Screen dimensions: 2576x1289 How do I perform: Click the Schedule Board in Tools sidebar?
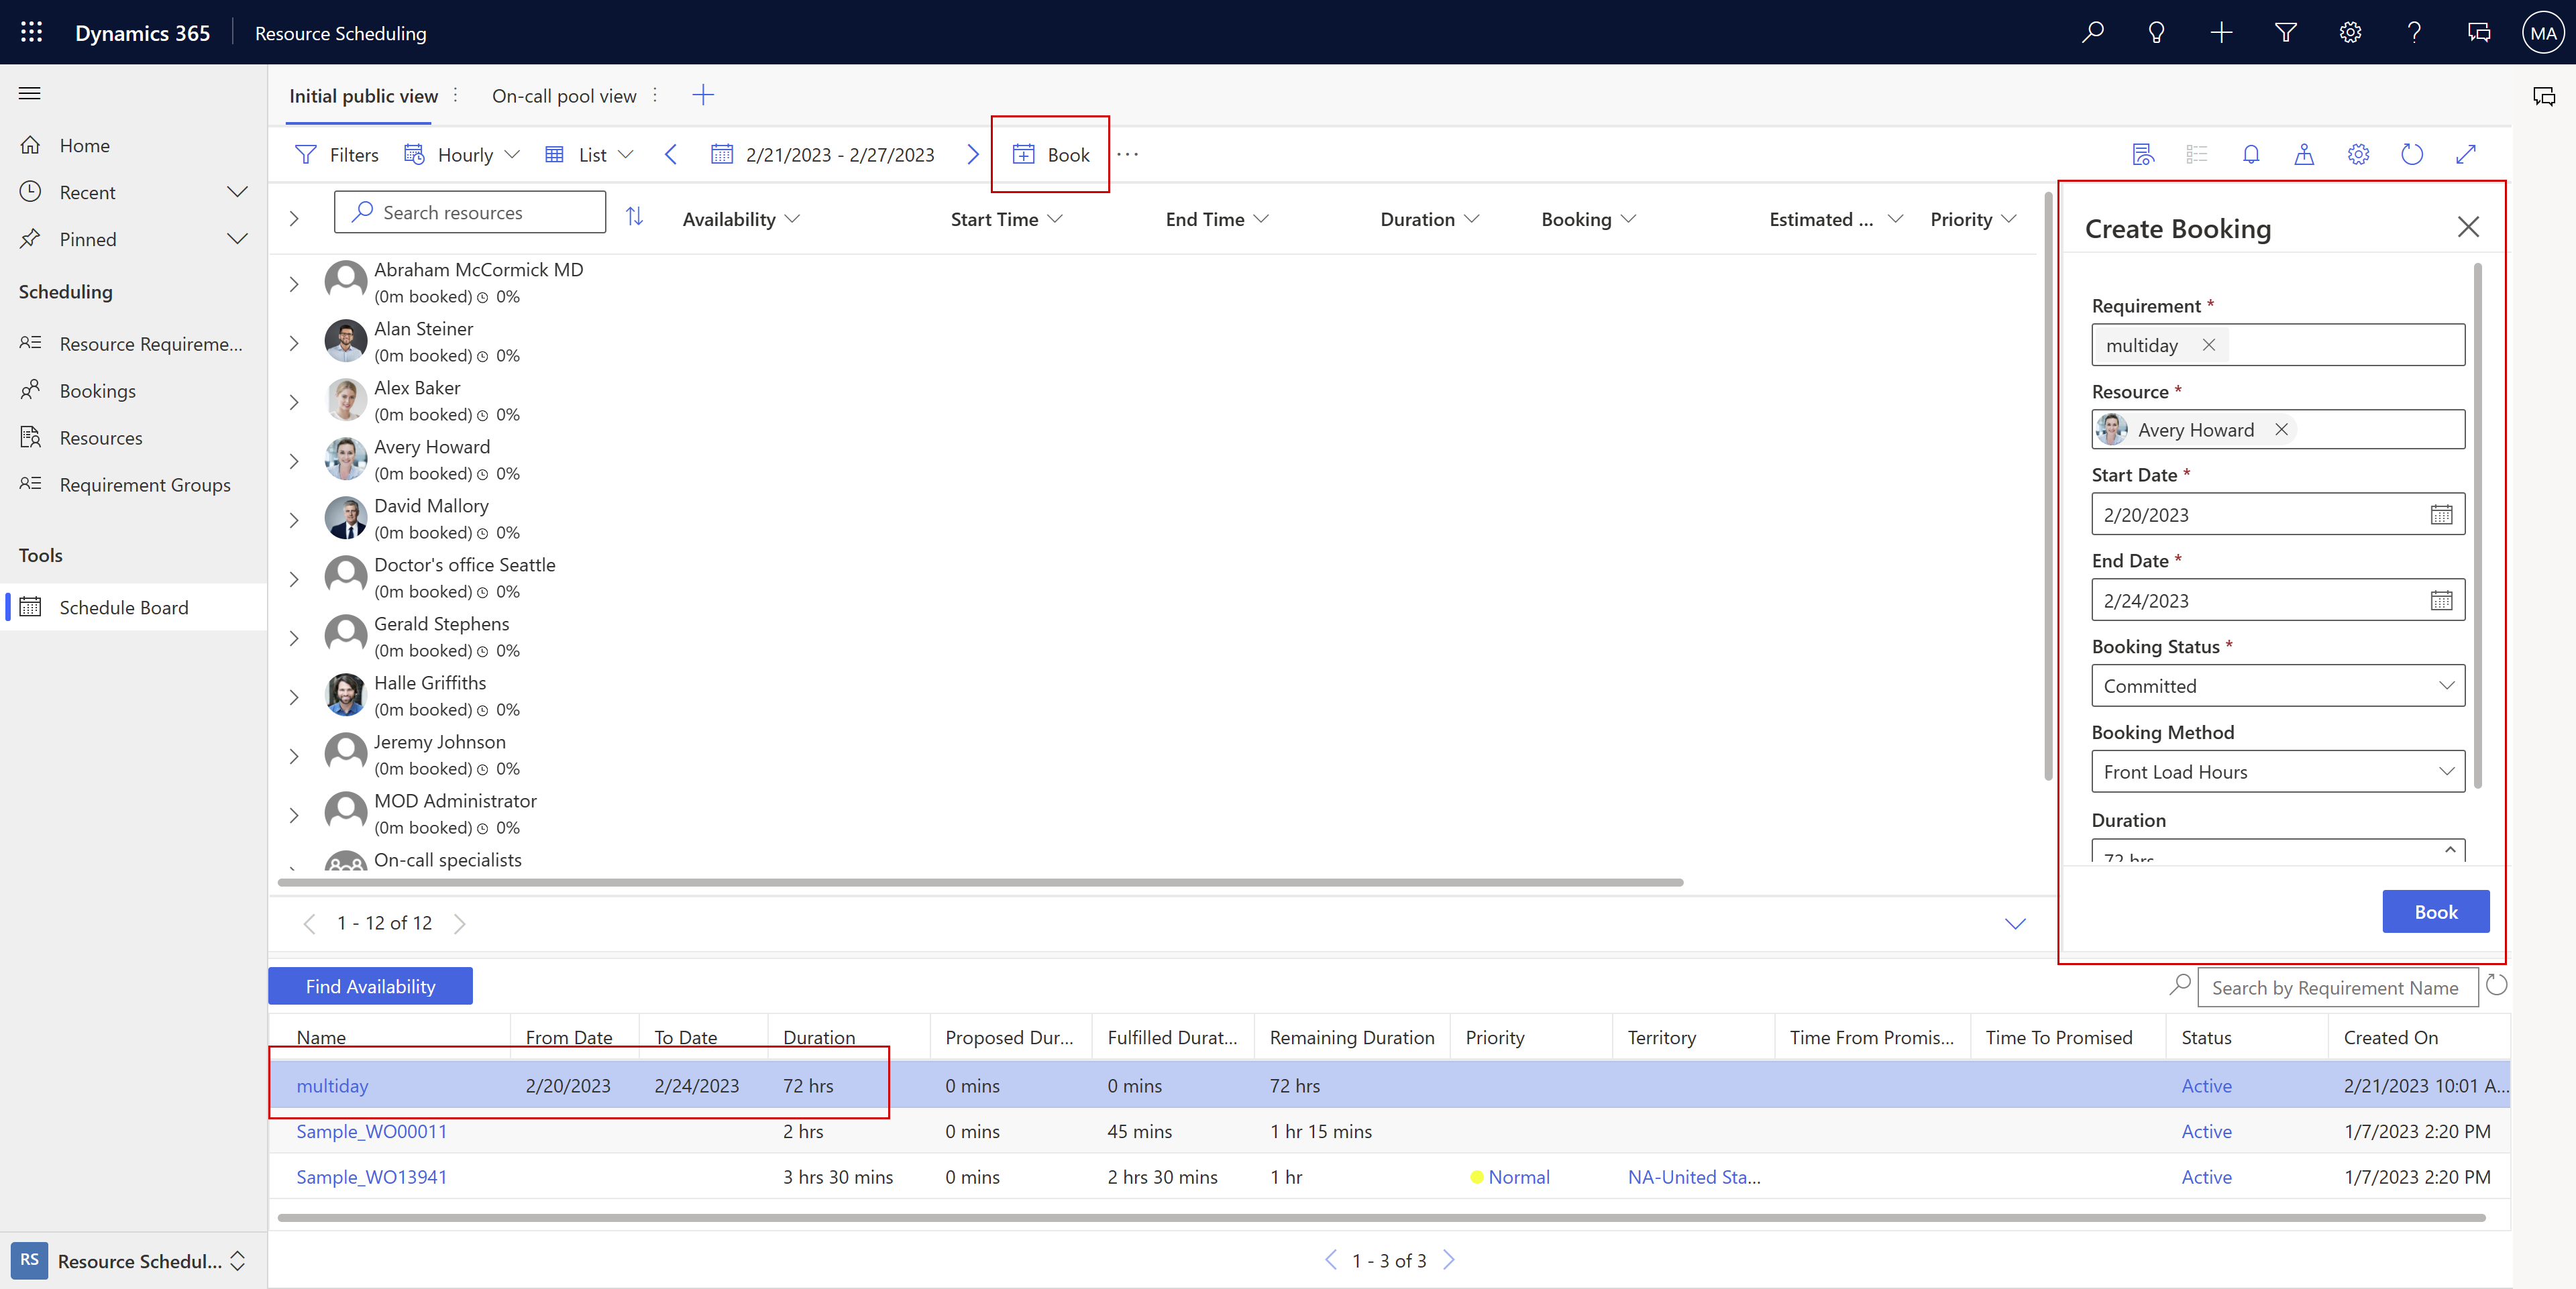[x=123, y=607]
